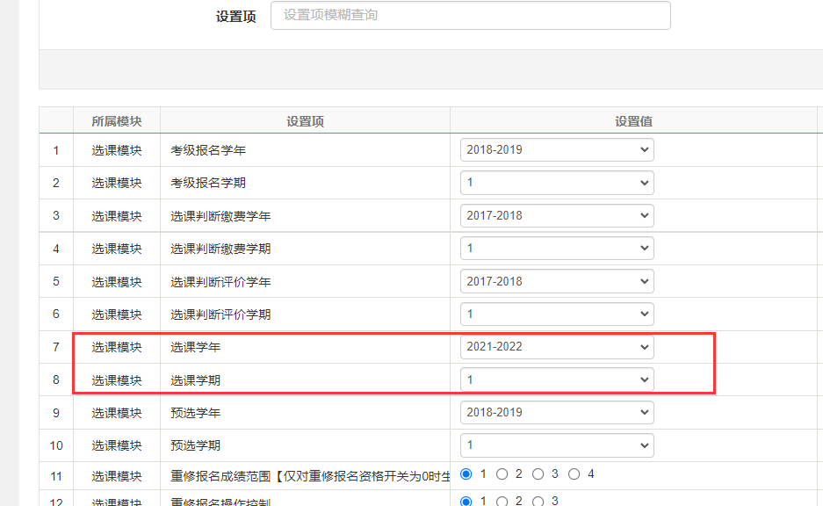
Task: Expand the 选课学期 value dropdown
Action: 557,379
